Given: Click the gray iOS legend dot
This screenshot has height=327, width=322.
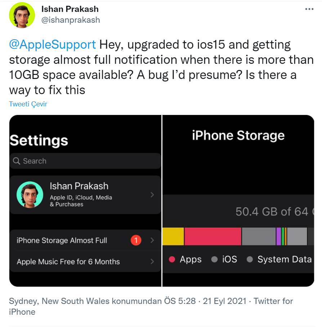Looking at the screenshot, I should point(215,260).
